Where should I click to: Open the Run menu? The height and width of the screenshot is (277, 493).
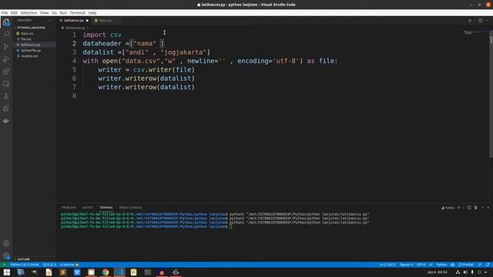pos(63,13)
